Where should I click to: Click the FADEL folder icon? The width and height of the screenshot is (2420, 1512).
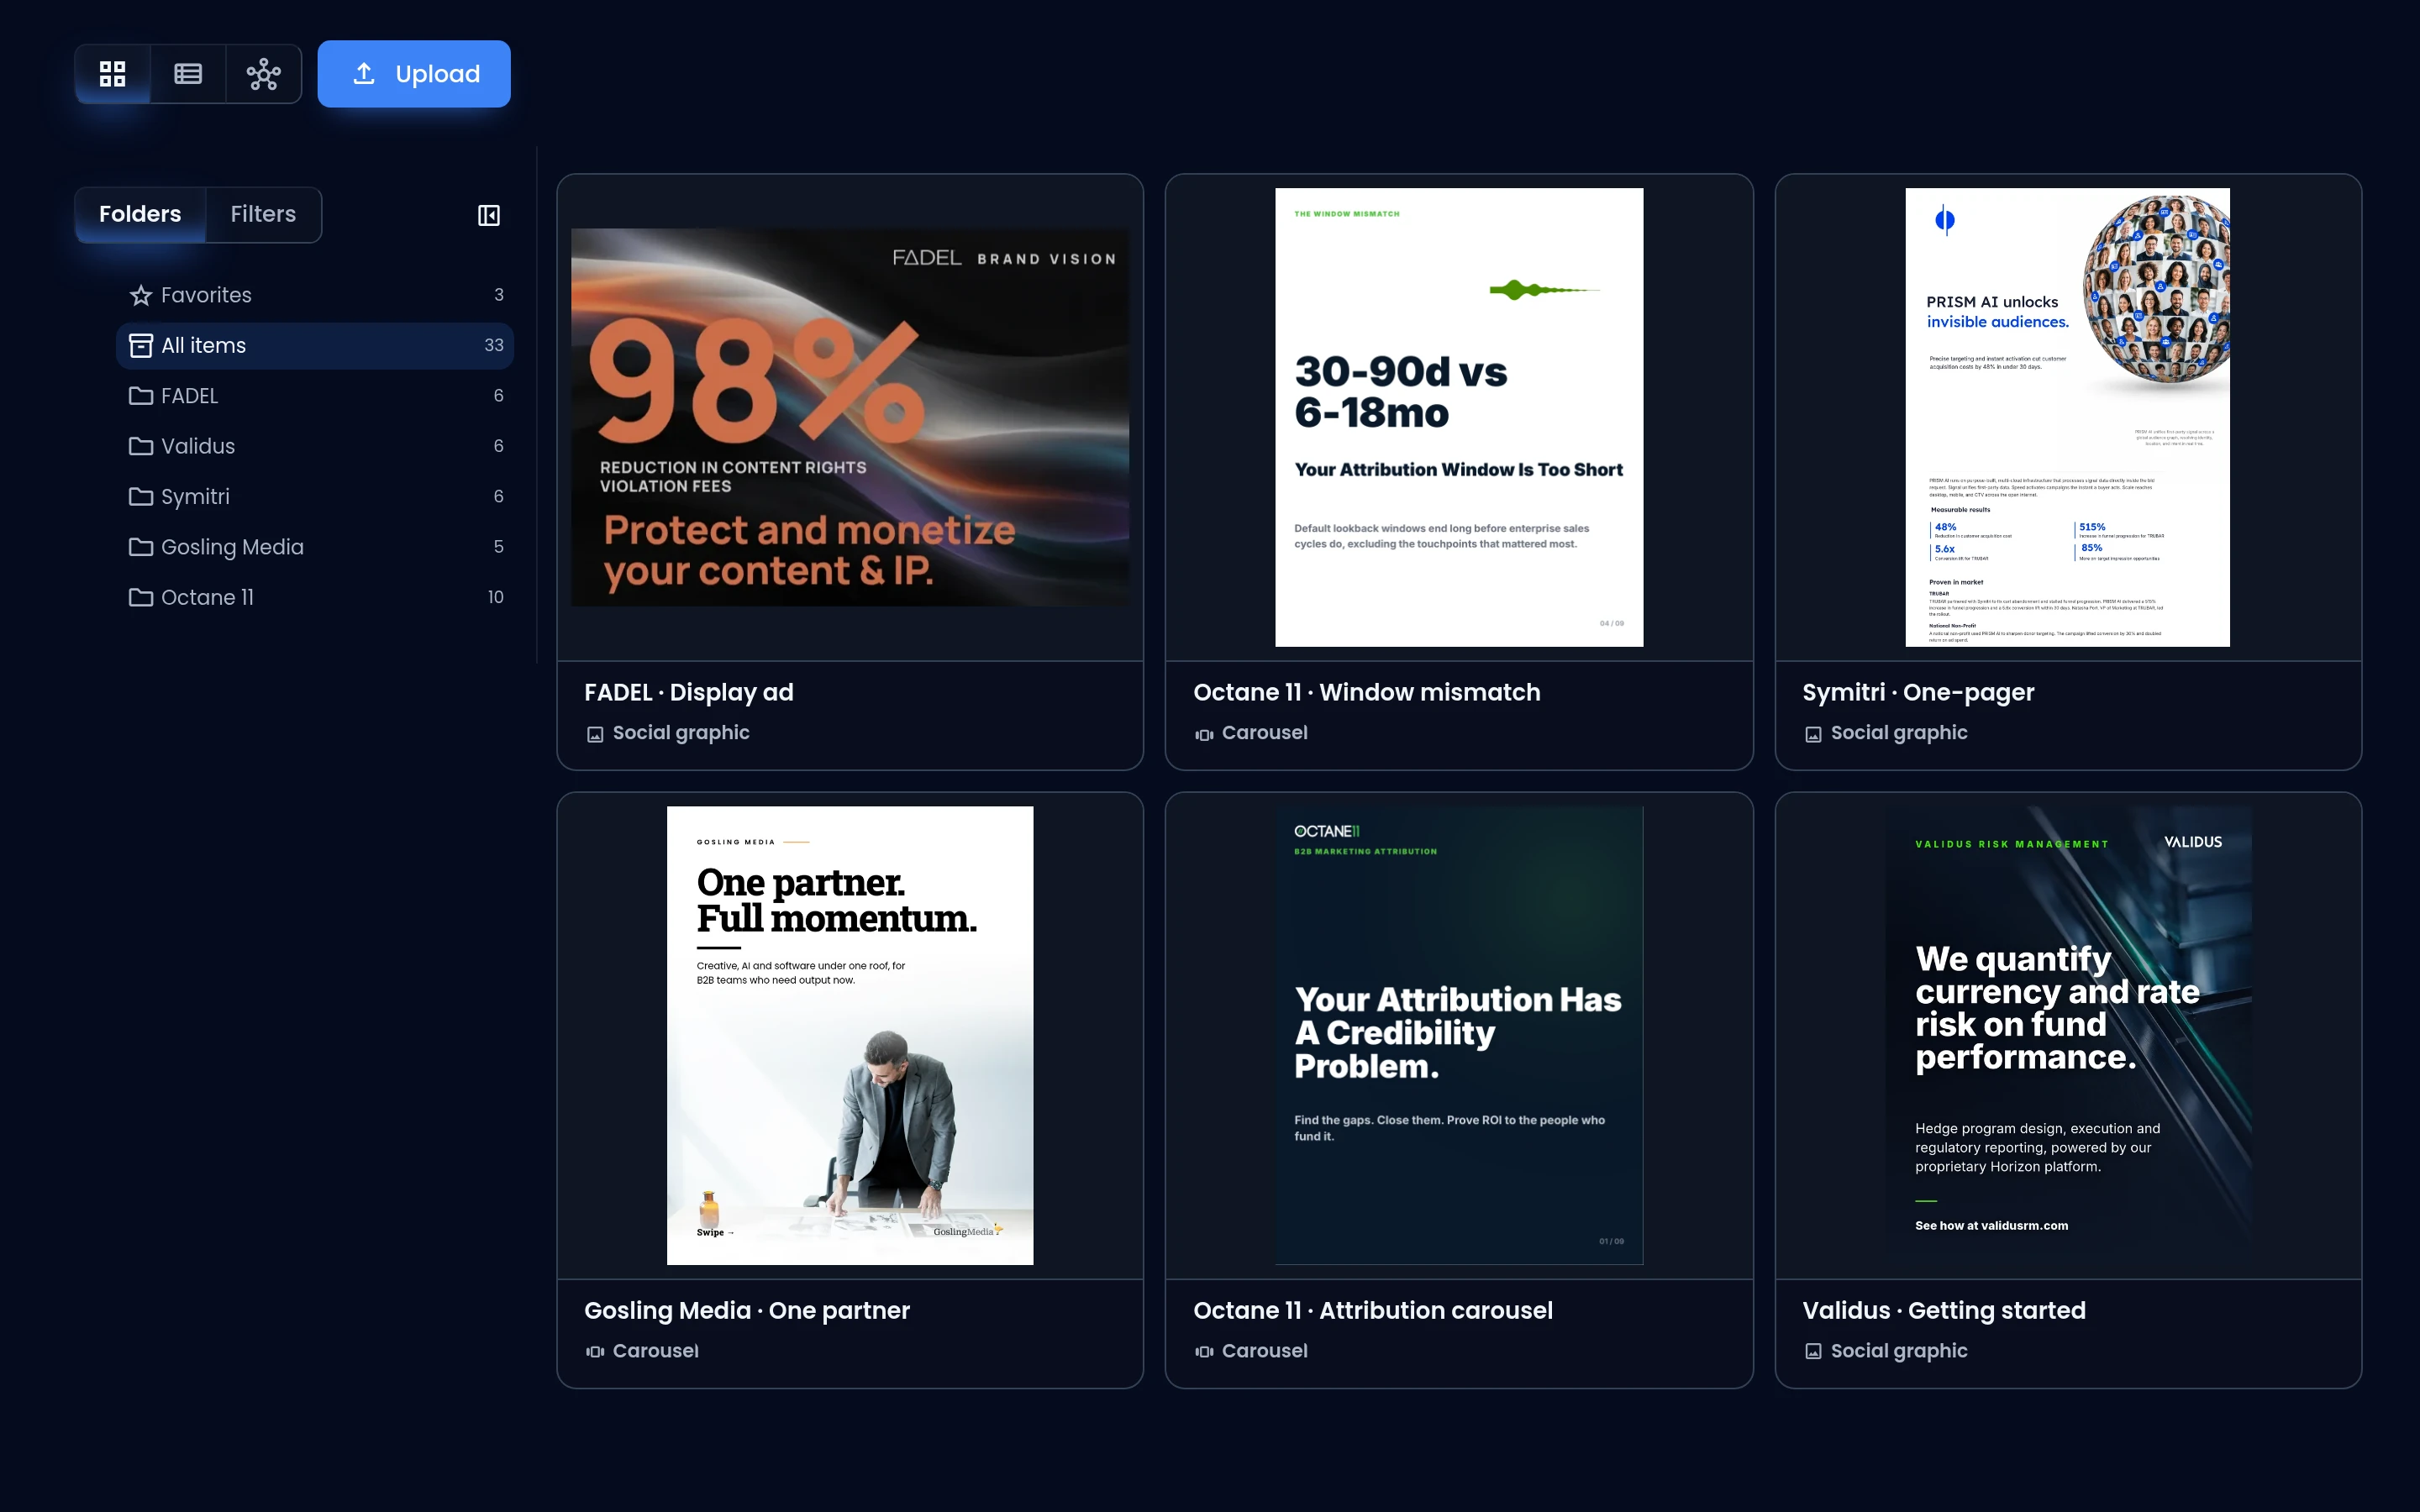tap(141, 396)
